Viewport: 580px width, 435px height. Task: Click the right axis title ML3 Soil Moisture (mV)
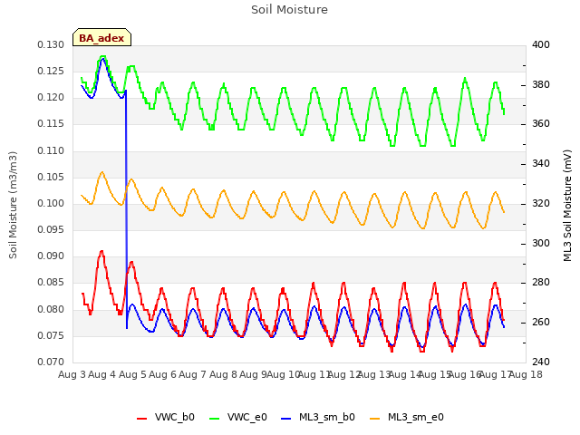tap(567, 206)
